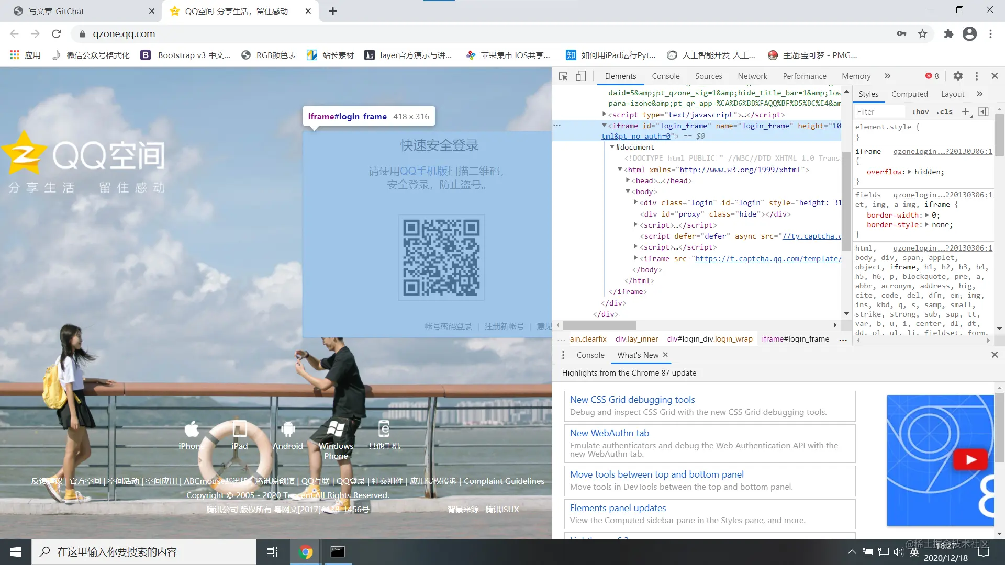Viewport: 1005px width, 565px height.
Task: Open the Windows Start menu
Action: (x=16, y=552)
